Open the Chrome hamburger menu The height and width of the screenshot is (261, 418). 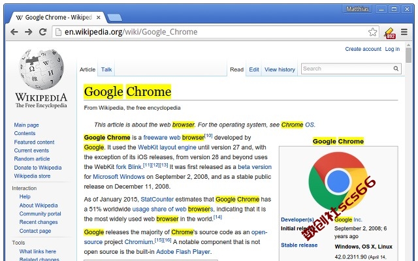[404, 32]
